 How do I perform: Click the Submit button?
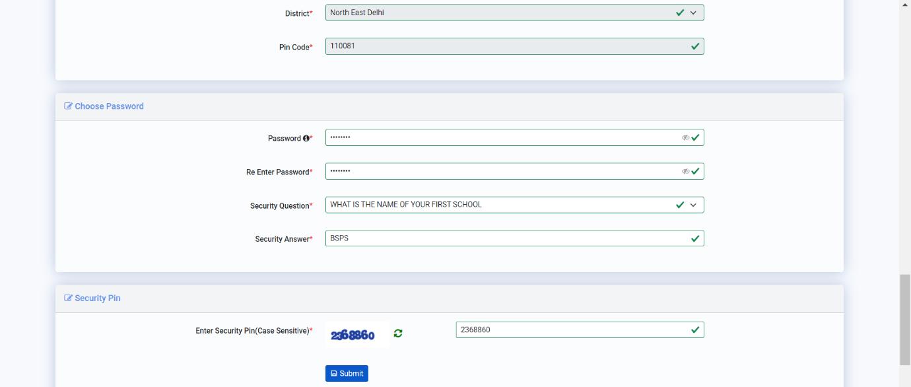pos(347,373)
